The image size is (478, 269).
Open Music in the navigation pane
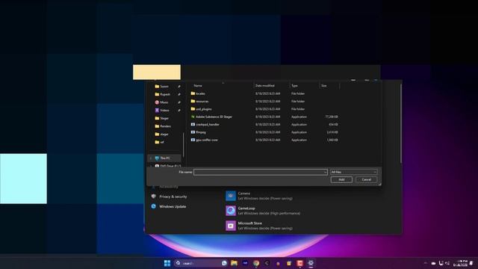164,102
